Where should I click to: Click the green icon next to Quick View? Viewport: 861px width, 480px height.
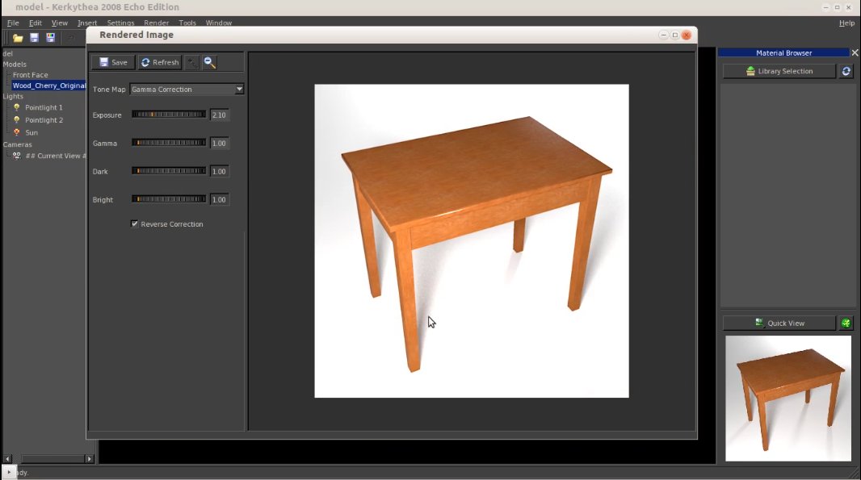[846, 323]
